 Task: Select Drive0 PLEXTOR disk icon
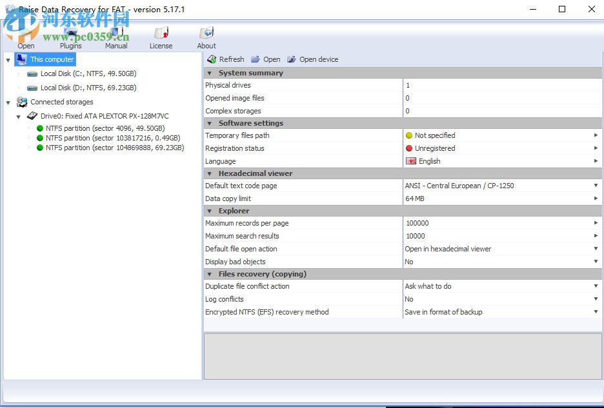coord(32,116)
